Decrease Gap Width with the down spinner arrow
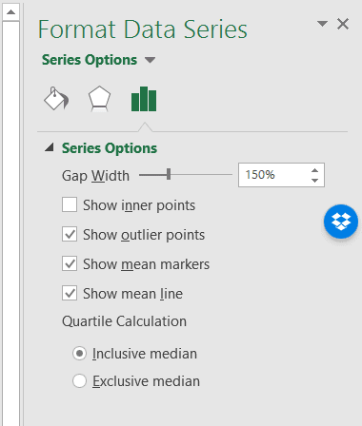Image resolution: width=362 pixels, height=426 pixels. pos(314,181)
